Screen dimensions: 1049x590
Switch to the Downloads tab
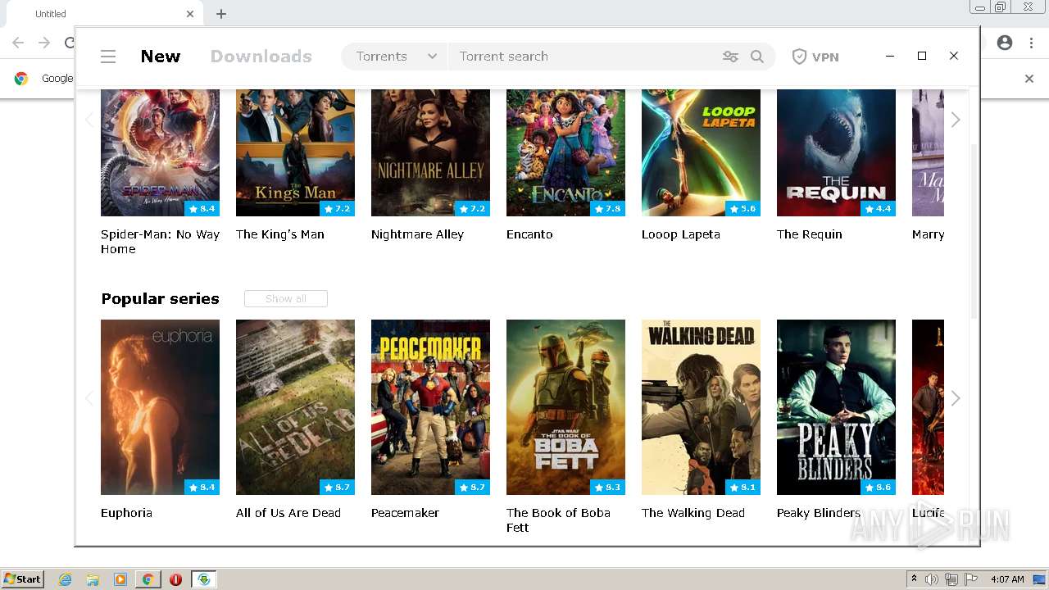261,57
